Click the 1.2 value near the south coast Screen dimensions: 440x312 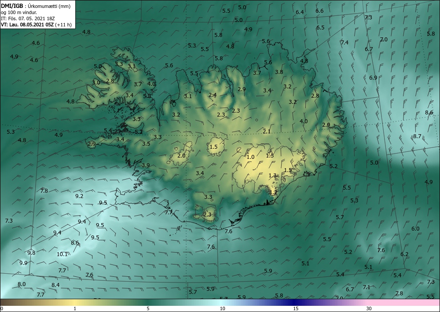point(273,192)
